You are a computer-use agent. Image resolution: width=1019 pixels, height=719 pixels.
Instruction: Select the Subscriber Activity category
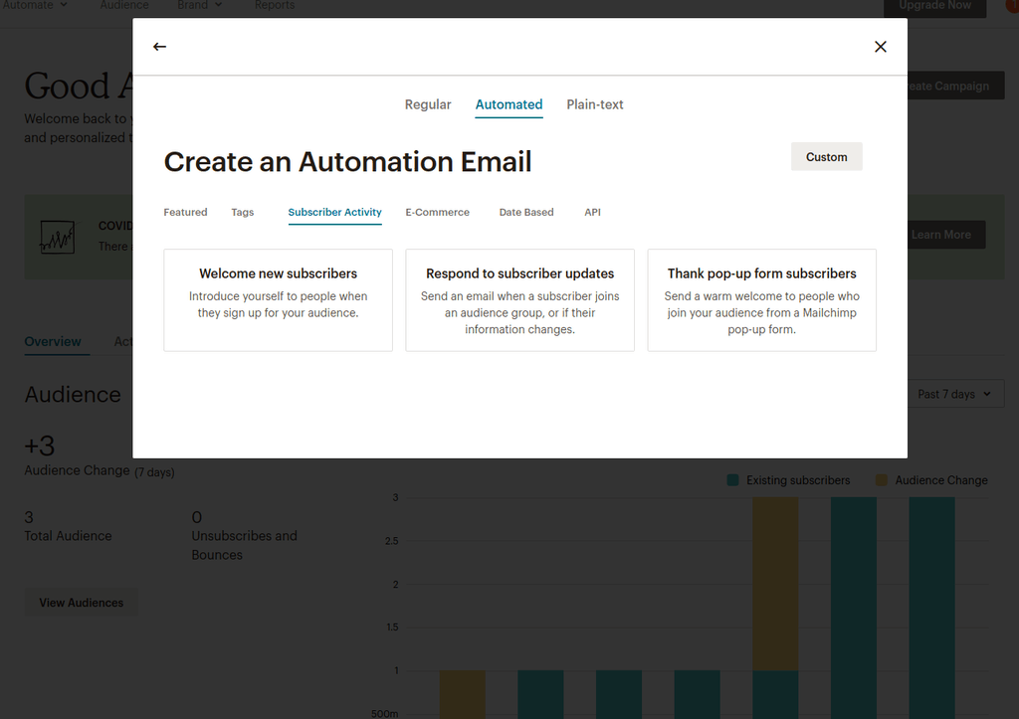[334, 213]
